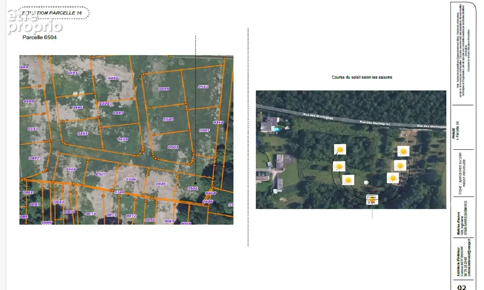The image size is (484, 290).
Task: Select parcel number 0506
Action: click(131, 179)
